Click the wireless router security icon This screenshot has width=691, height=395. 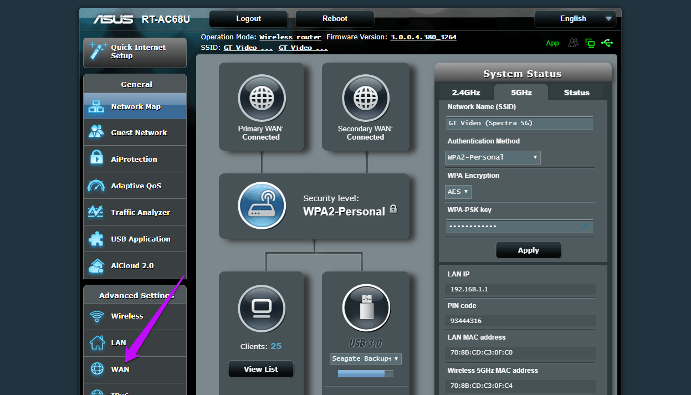pyautogui.click(x=262, y=206)
